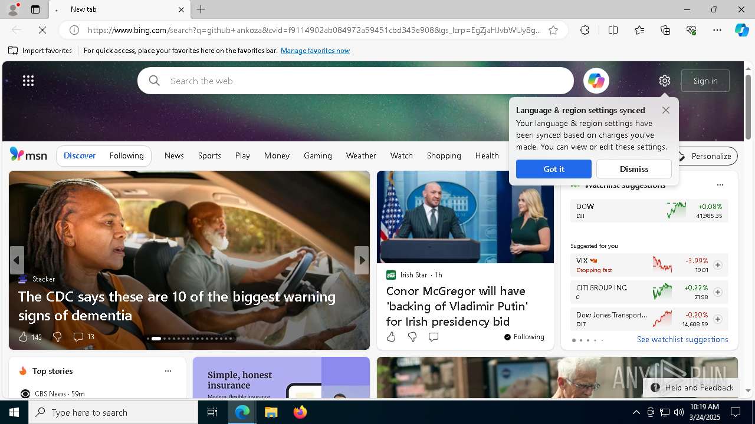The width and height of the screenshot is (755, 424).
Task: Select the Discover tab
Action: click(80, 155)
